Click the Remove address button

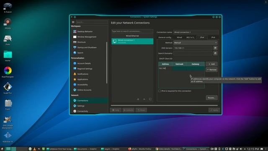211,70
